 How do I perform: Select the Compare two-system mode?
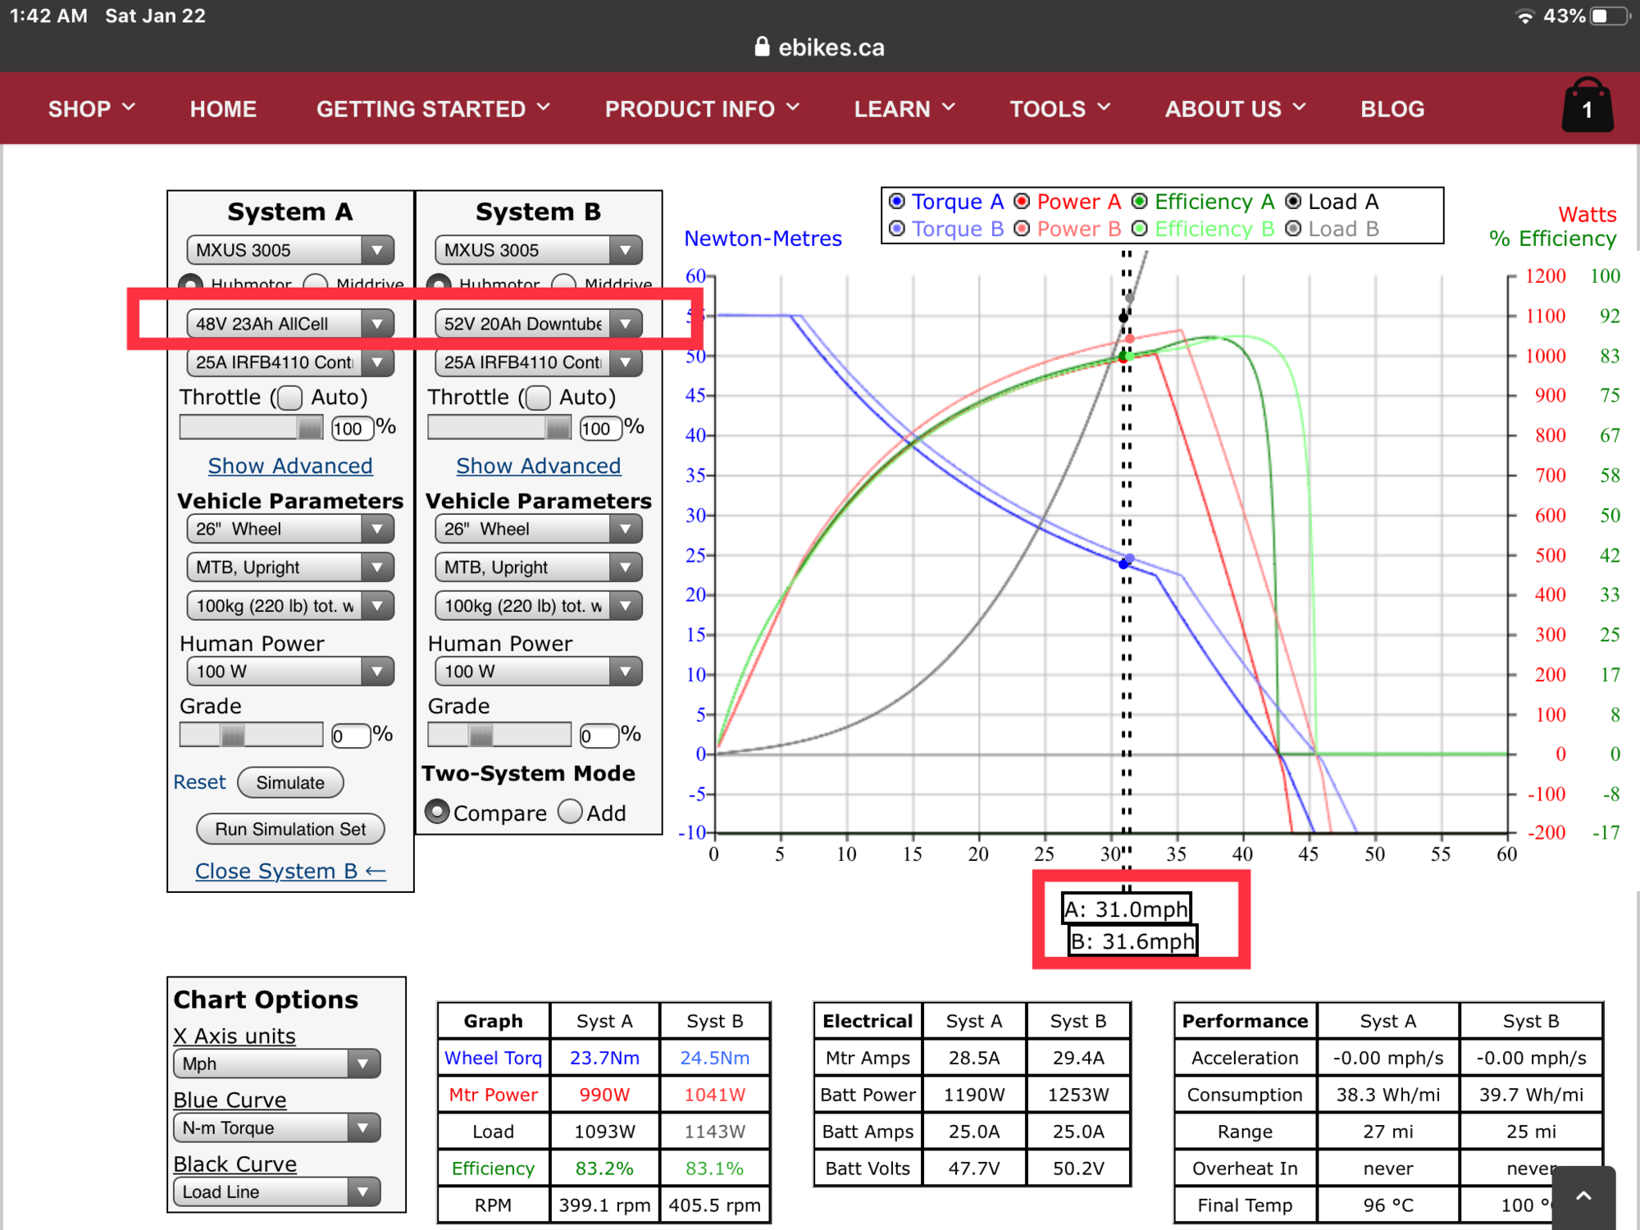tap(437, 812)
